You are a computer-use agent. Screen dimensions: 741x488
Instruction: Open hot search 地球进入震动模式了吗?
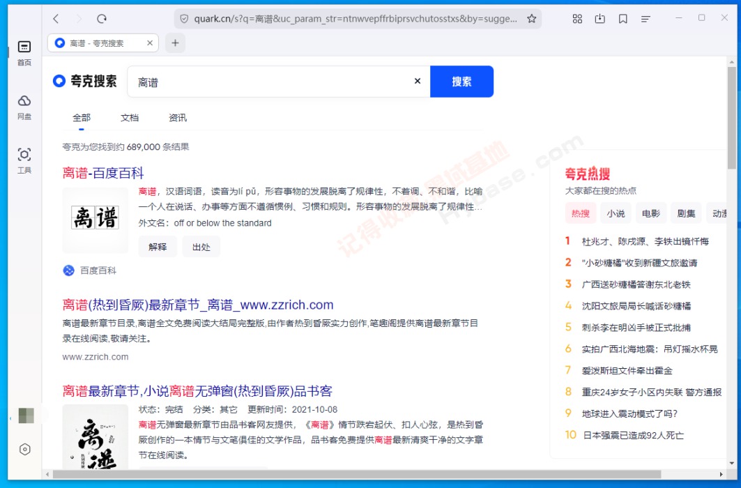(629, 413)
